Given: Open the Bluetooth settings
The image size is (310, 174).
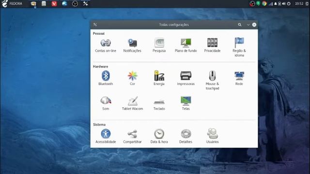Looking at the screenshot, I should coord(106,78).
